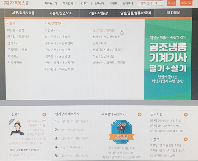Viewport: 198px width, 161px height.
Task: Open rank 2 KBS 한국어능력시험 course
Action: tap(70, 130)
